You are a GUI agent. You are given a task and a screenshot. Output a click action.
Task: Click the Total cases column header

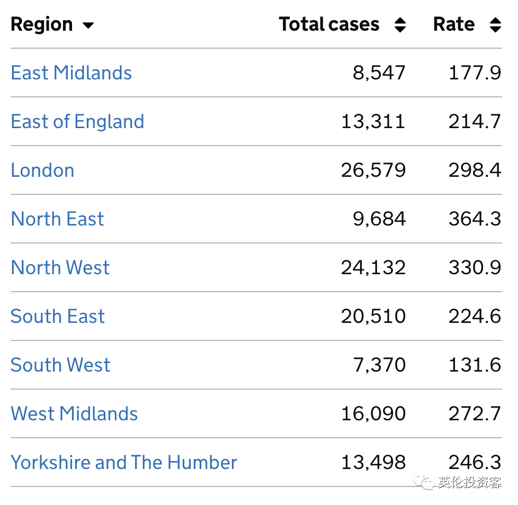[x=329, y=24]
